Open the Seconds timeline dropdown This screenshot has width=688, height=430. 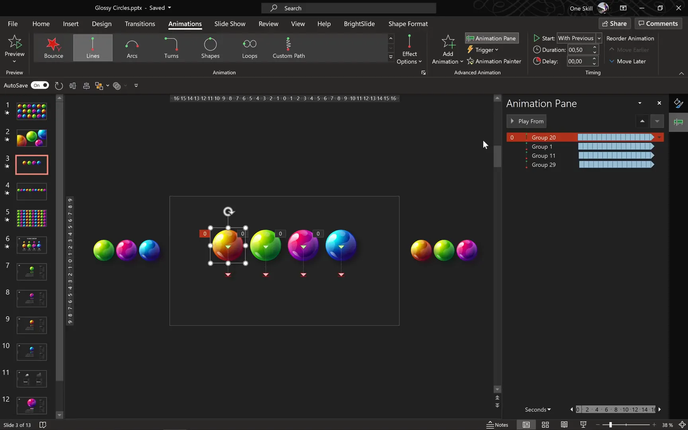click(537, 409)
